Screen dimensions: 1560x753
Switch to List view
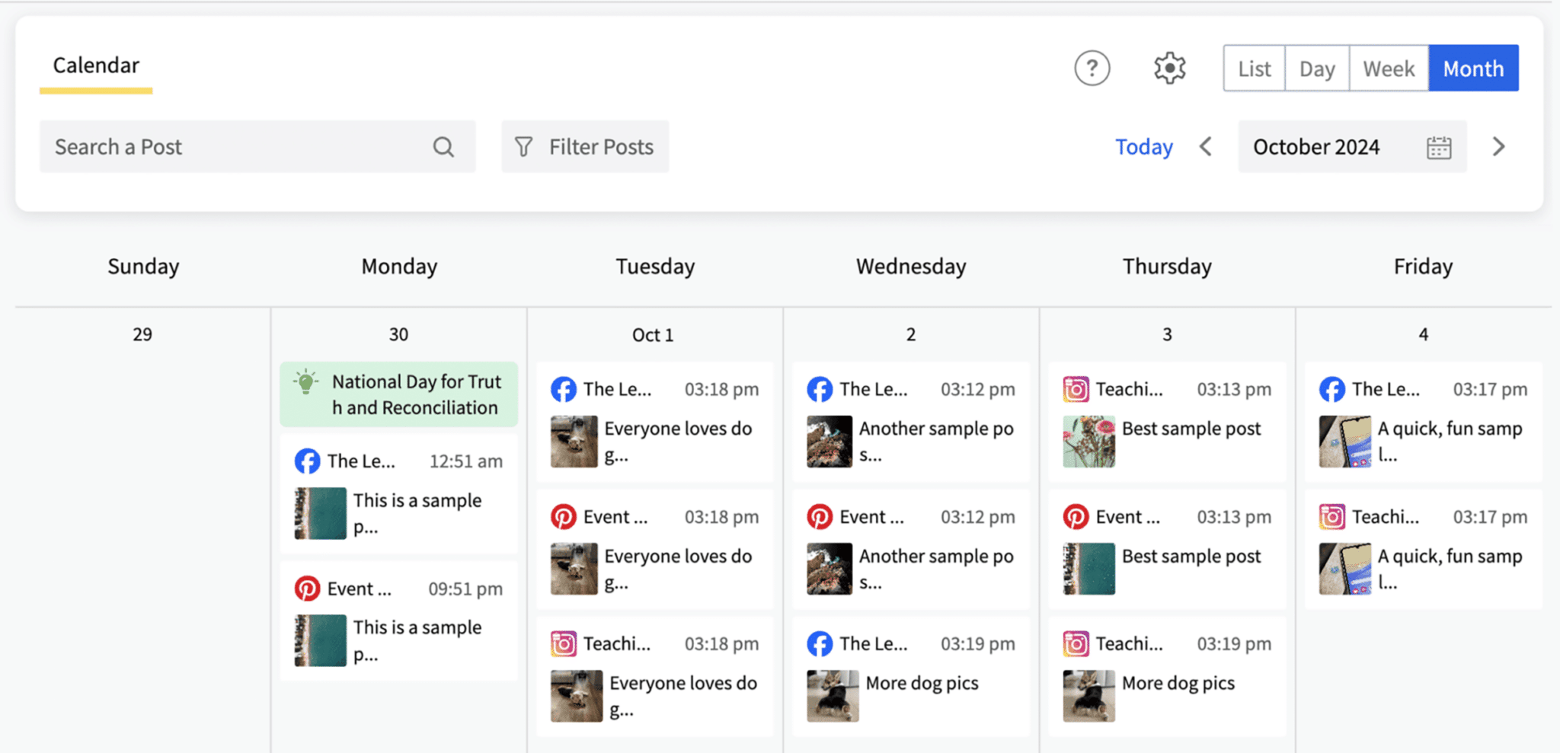[1255, 69]
